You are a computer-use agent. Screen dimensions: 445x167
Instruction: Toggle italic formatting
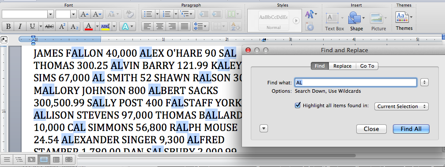pos(20,27)
